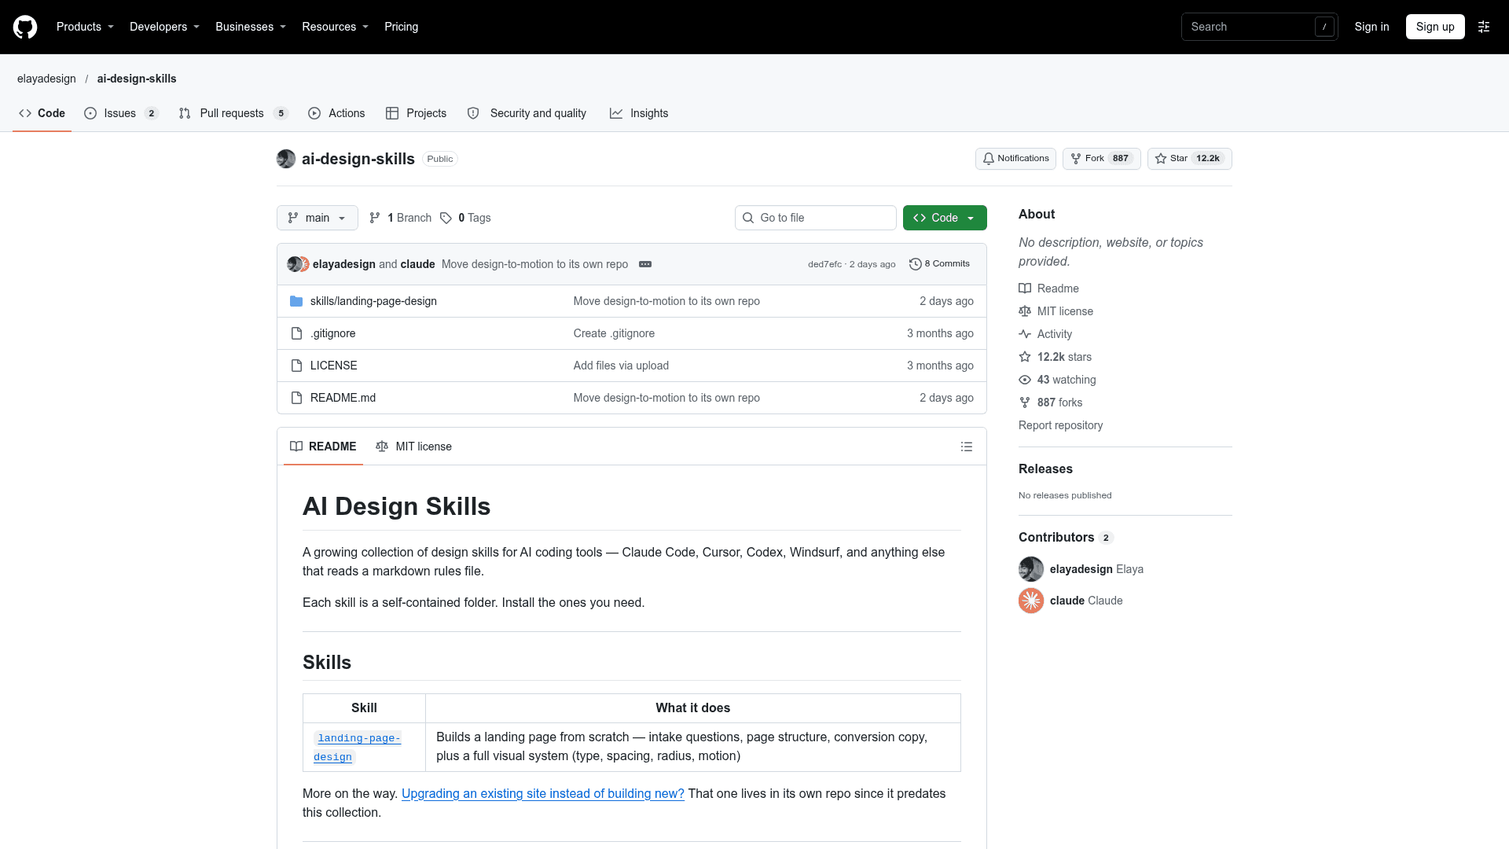This screenshot has width=1509, height=849.
Task: Star the ai-design-skills repository
Action: [1189, 159]
